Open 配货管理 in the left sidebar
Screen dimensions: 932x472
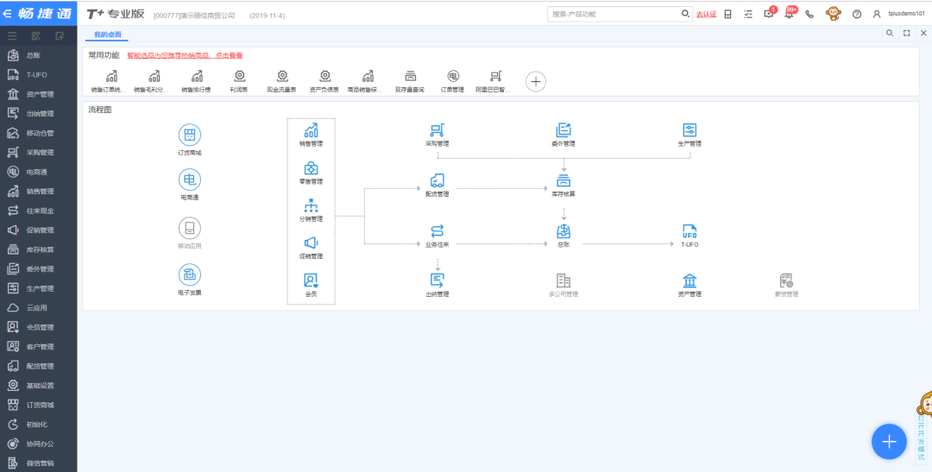point(38,366)
